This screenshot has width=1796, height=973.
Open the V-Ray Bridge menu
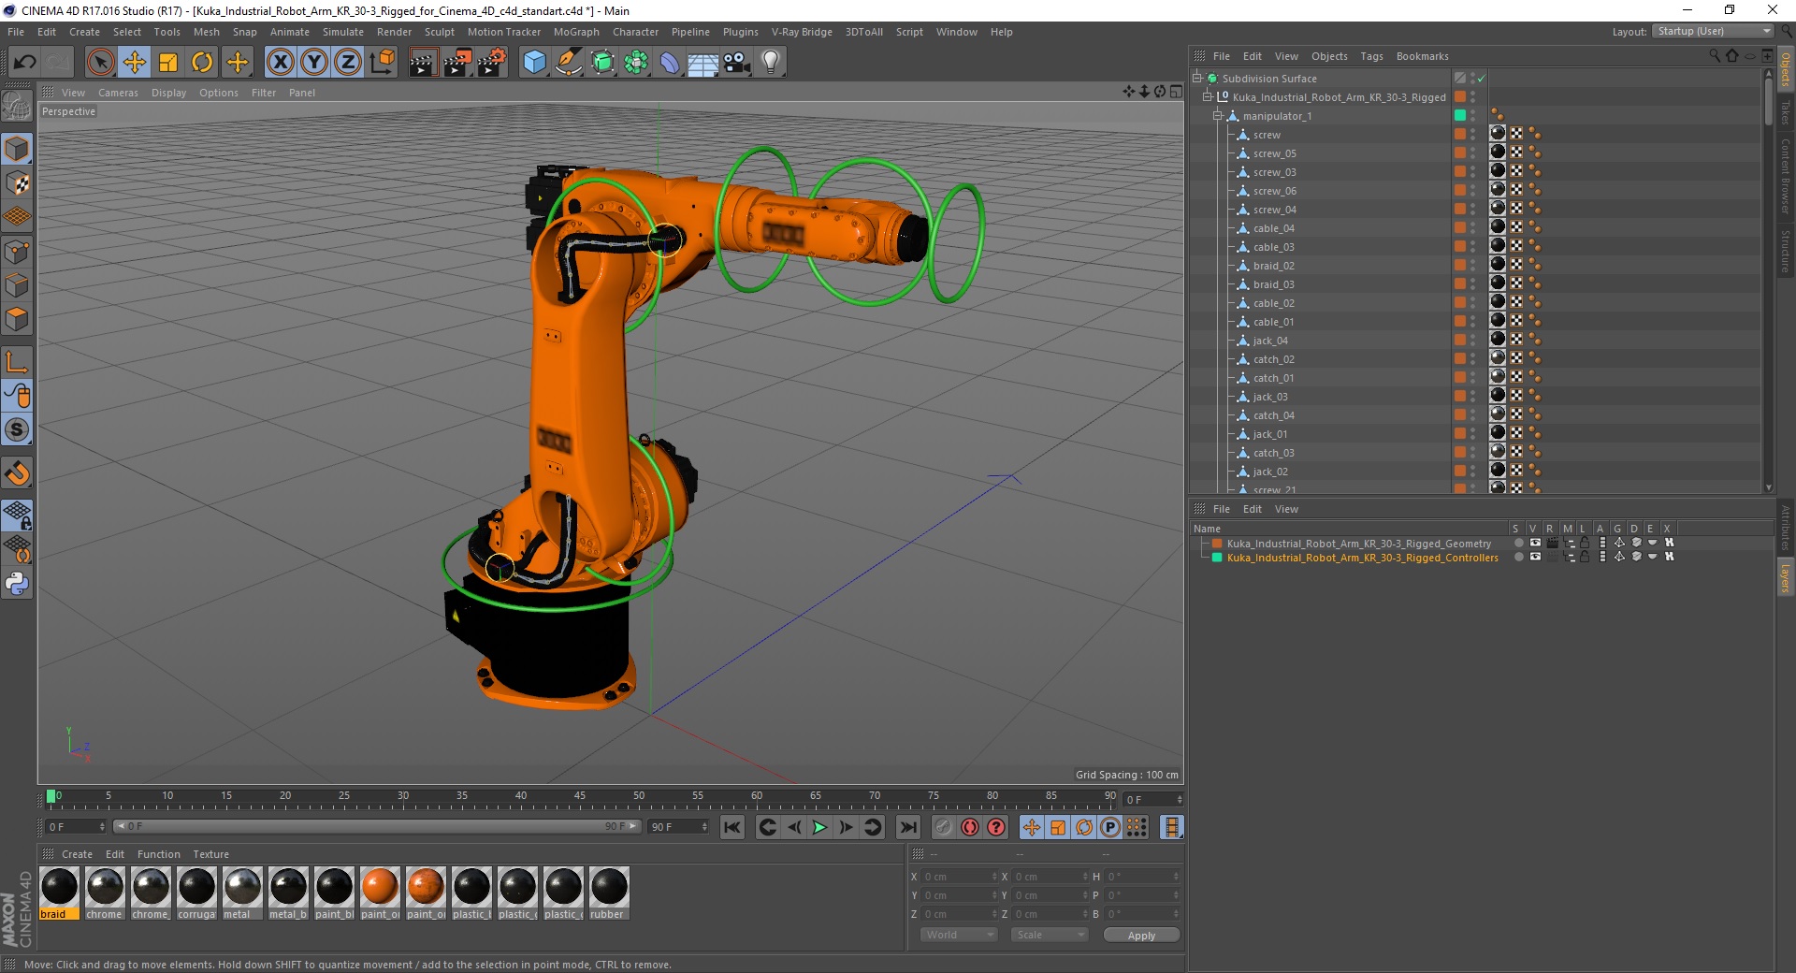802,32
